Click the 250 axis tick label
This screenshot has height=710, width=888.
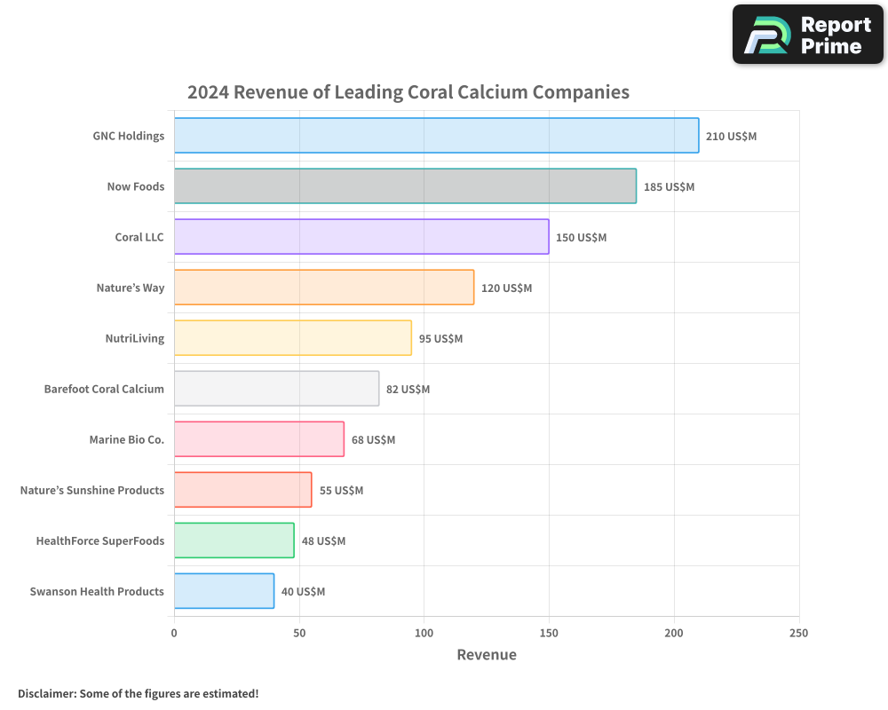click(798, 633)
